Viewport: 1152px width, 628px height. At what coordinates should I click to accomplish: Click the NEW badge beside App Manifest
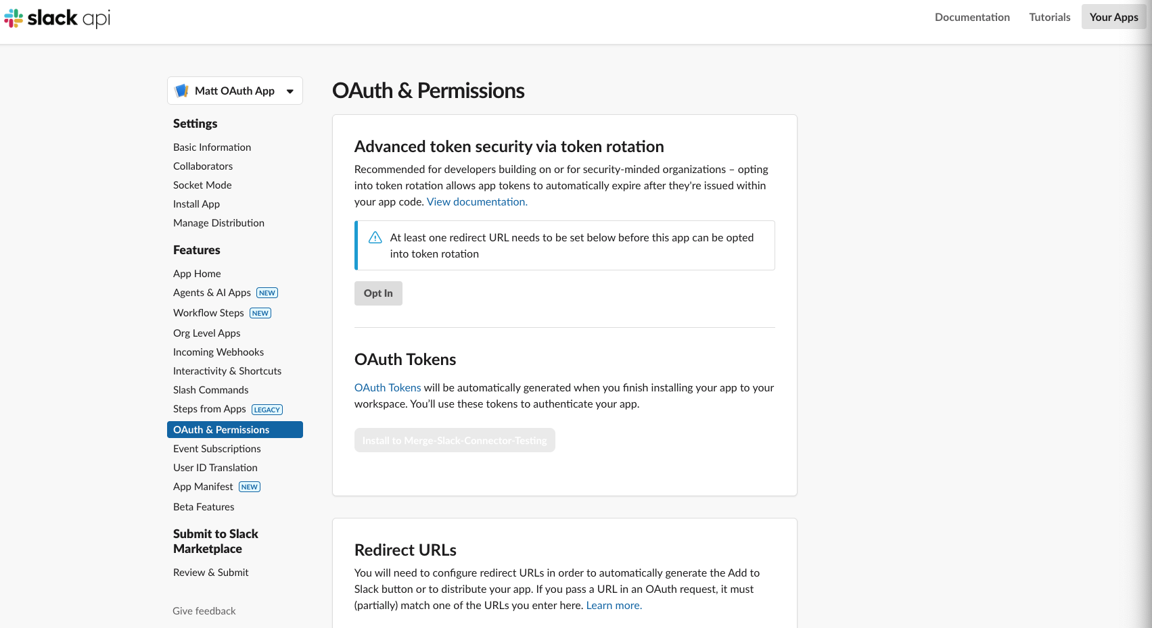click(x=250, y=487)
